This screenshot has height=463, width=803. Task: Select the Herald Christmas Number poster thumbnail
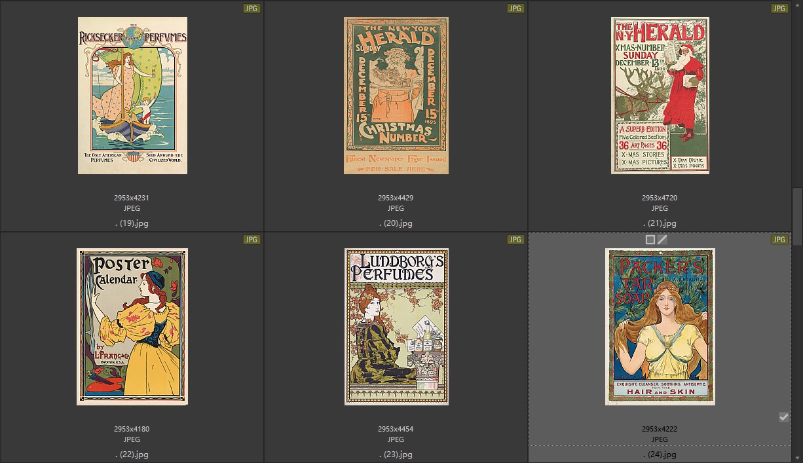(x=396, y=96)
